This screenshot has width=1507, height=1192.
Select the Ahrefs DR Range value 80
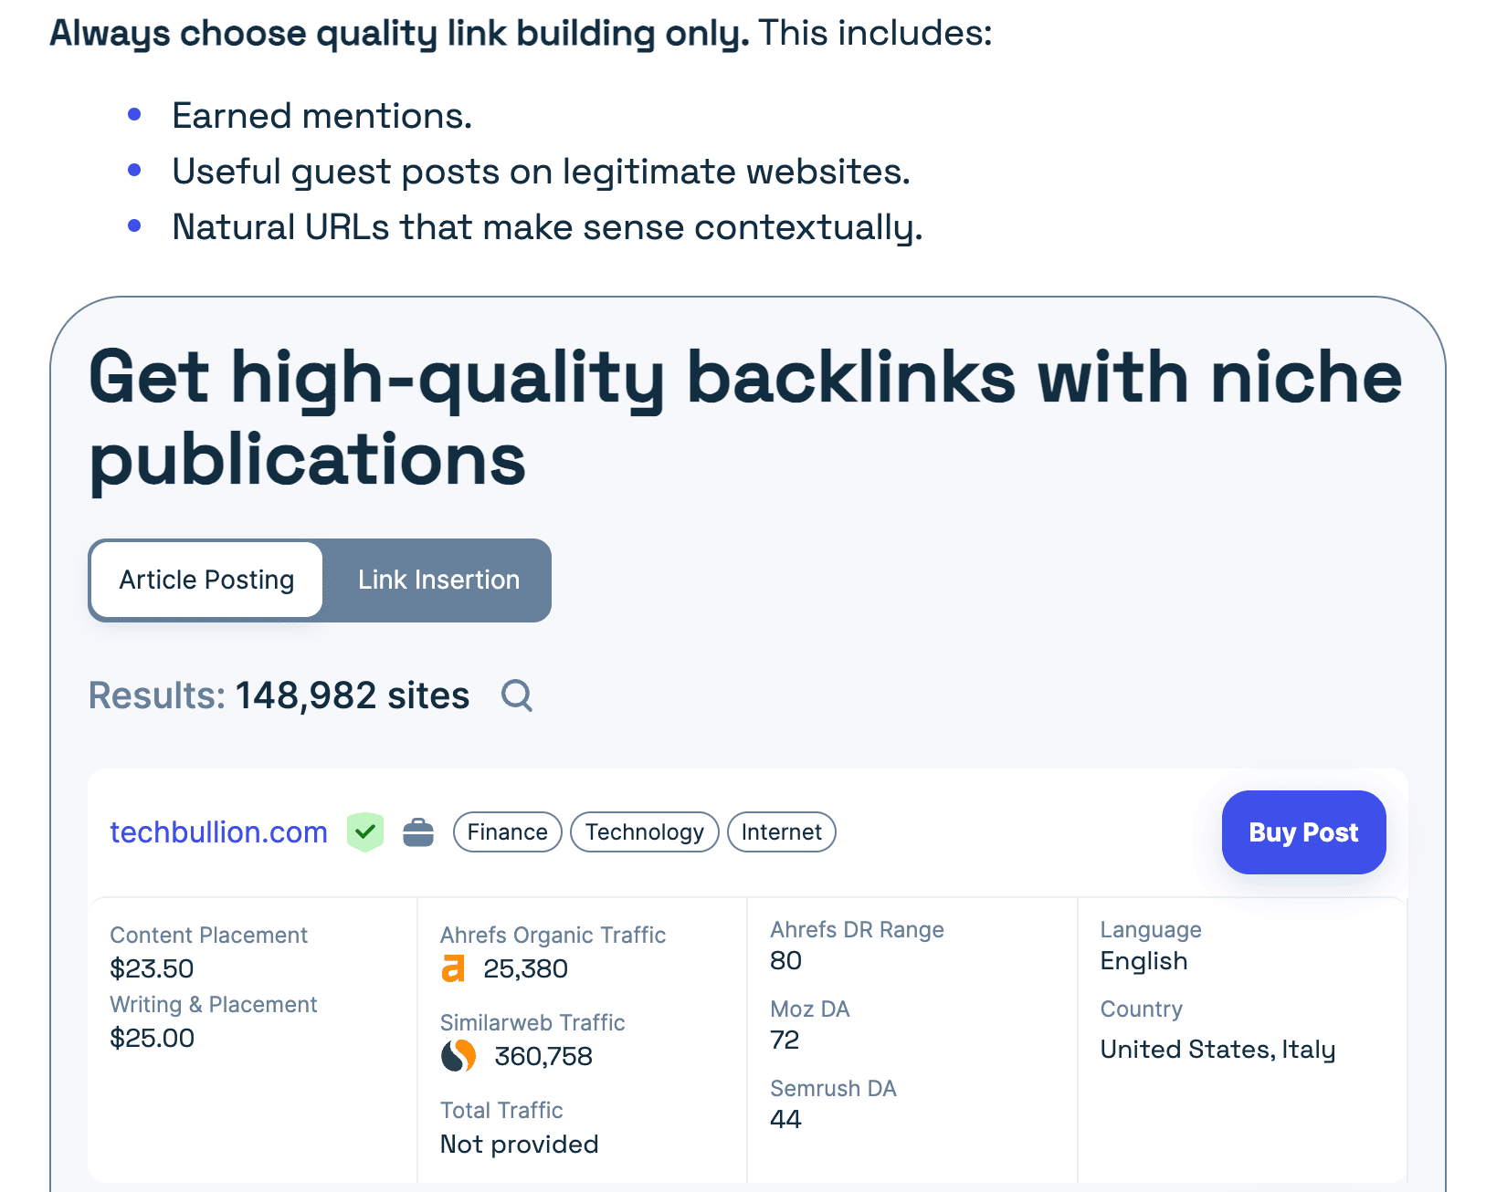[784, 960]
